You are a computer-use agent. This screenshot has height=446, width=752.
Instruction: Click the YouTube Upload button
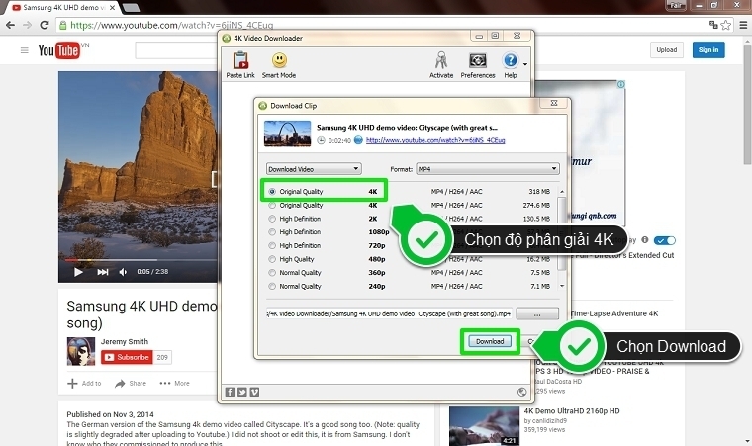666,49
